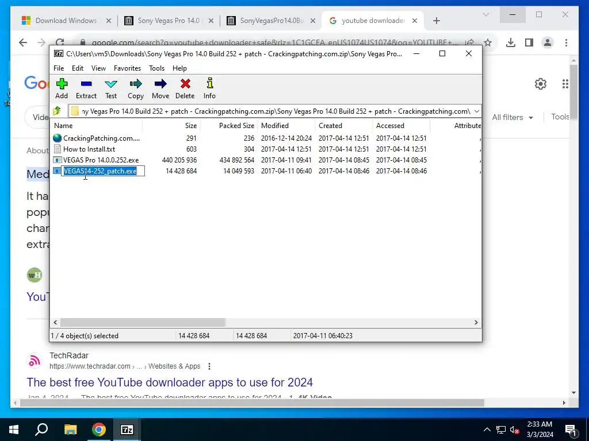Open notification center icon
The width and height of the screenshot is (589, 441).
tap(571, 430)
